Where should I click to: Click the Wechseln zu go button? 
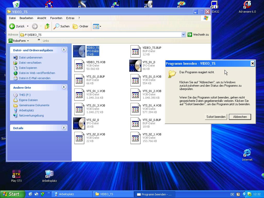coord(198,35)
